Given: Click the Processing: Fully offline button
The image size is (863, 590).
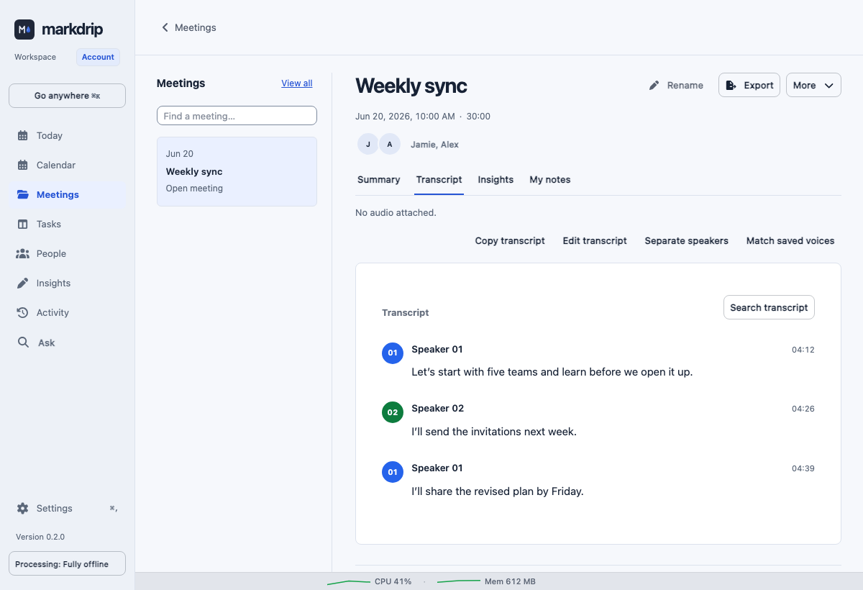Looking at the screenshot, I should pos(67,564).
